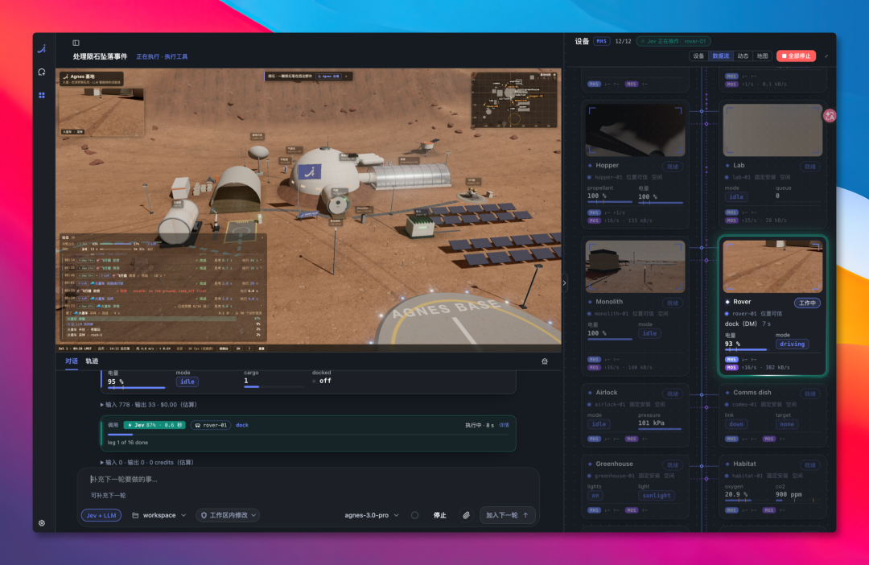Click the rover-01 device chip in the call card

[x=211, y=425]
